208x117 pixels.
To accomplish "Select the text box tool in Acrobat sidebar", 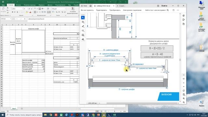I will click(x=83, y=35).
